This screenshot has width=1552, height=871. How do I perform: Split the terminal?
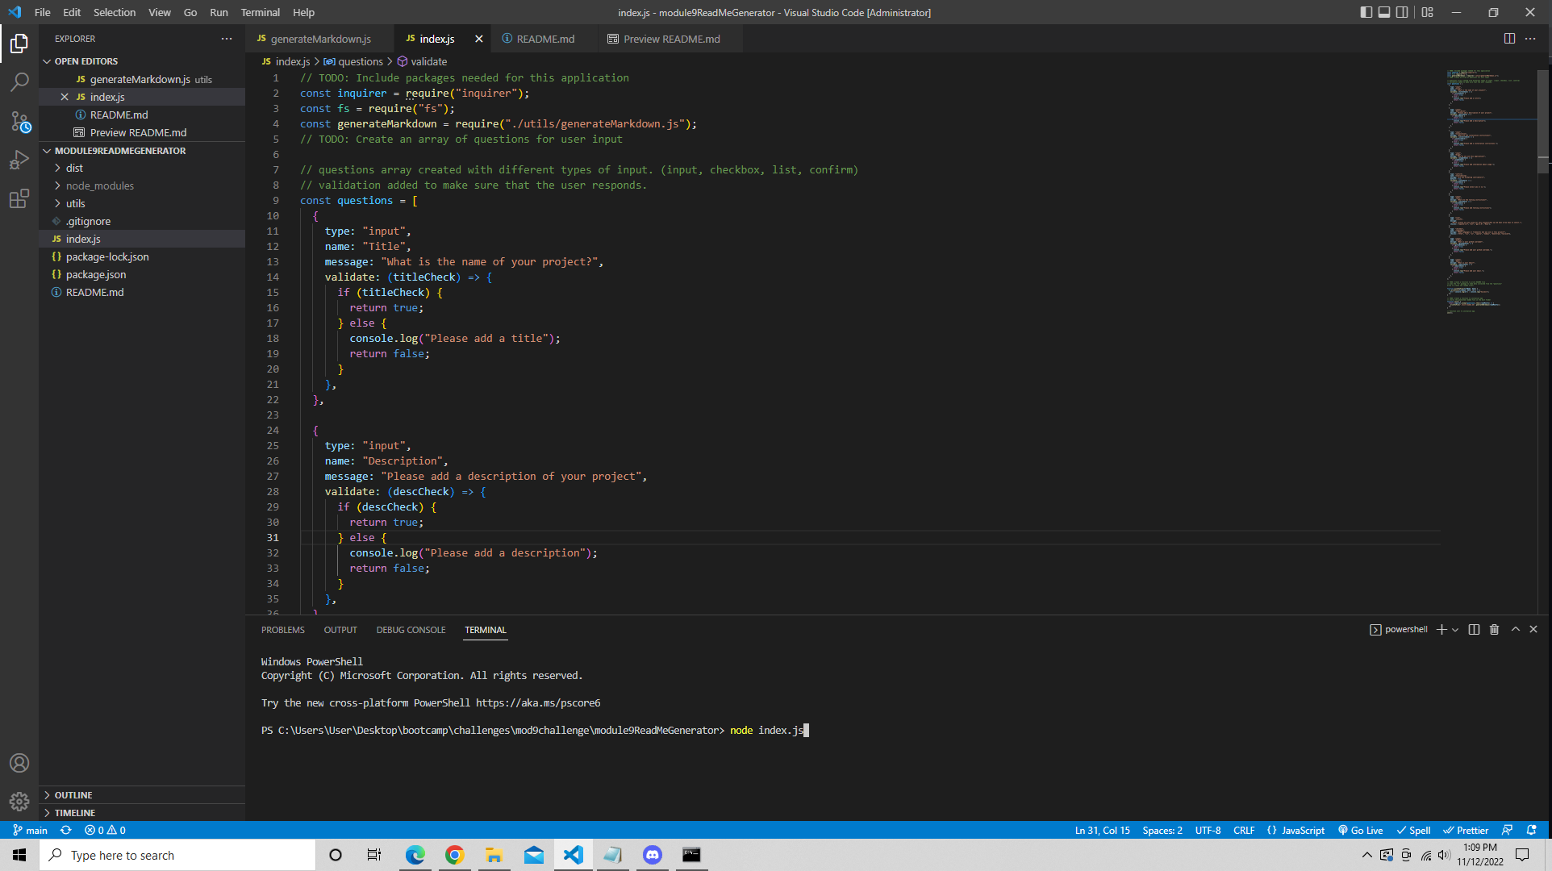tap(1474, 629)
